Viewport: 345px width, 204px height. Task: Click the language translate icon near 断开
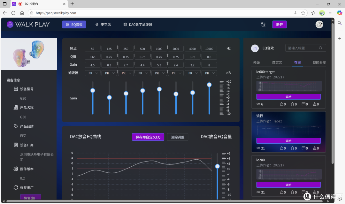(263, 25)
